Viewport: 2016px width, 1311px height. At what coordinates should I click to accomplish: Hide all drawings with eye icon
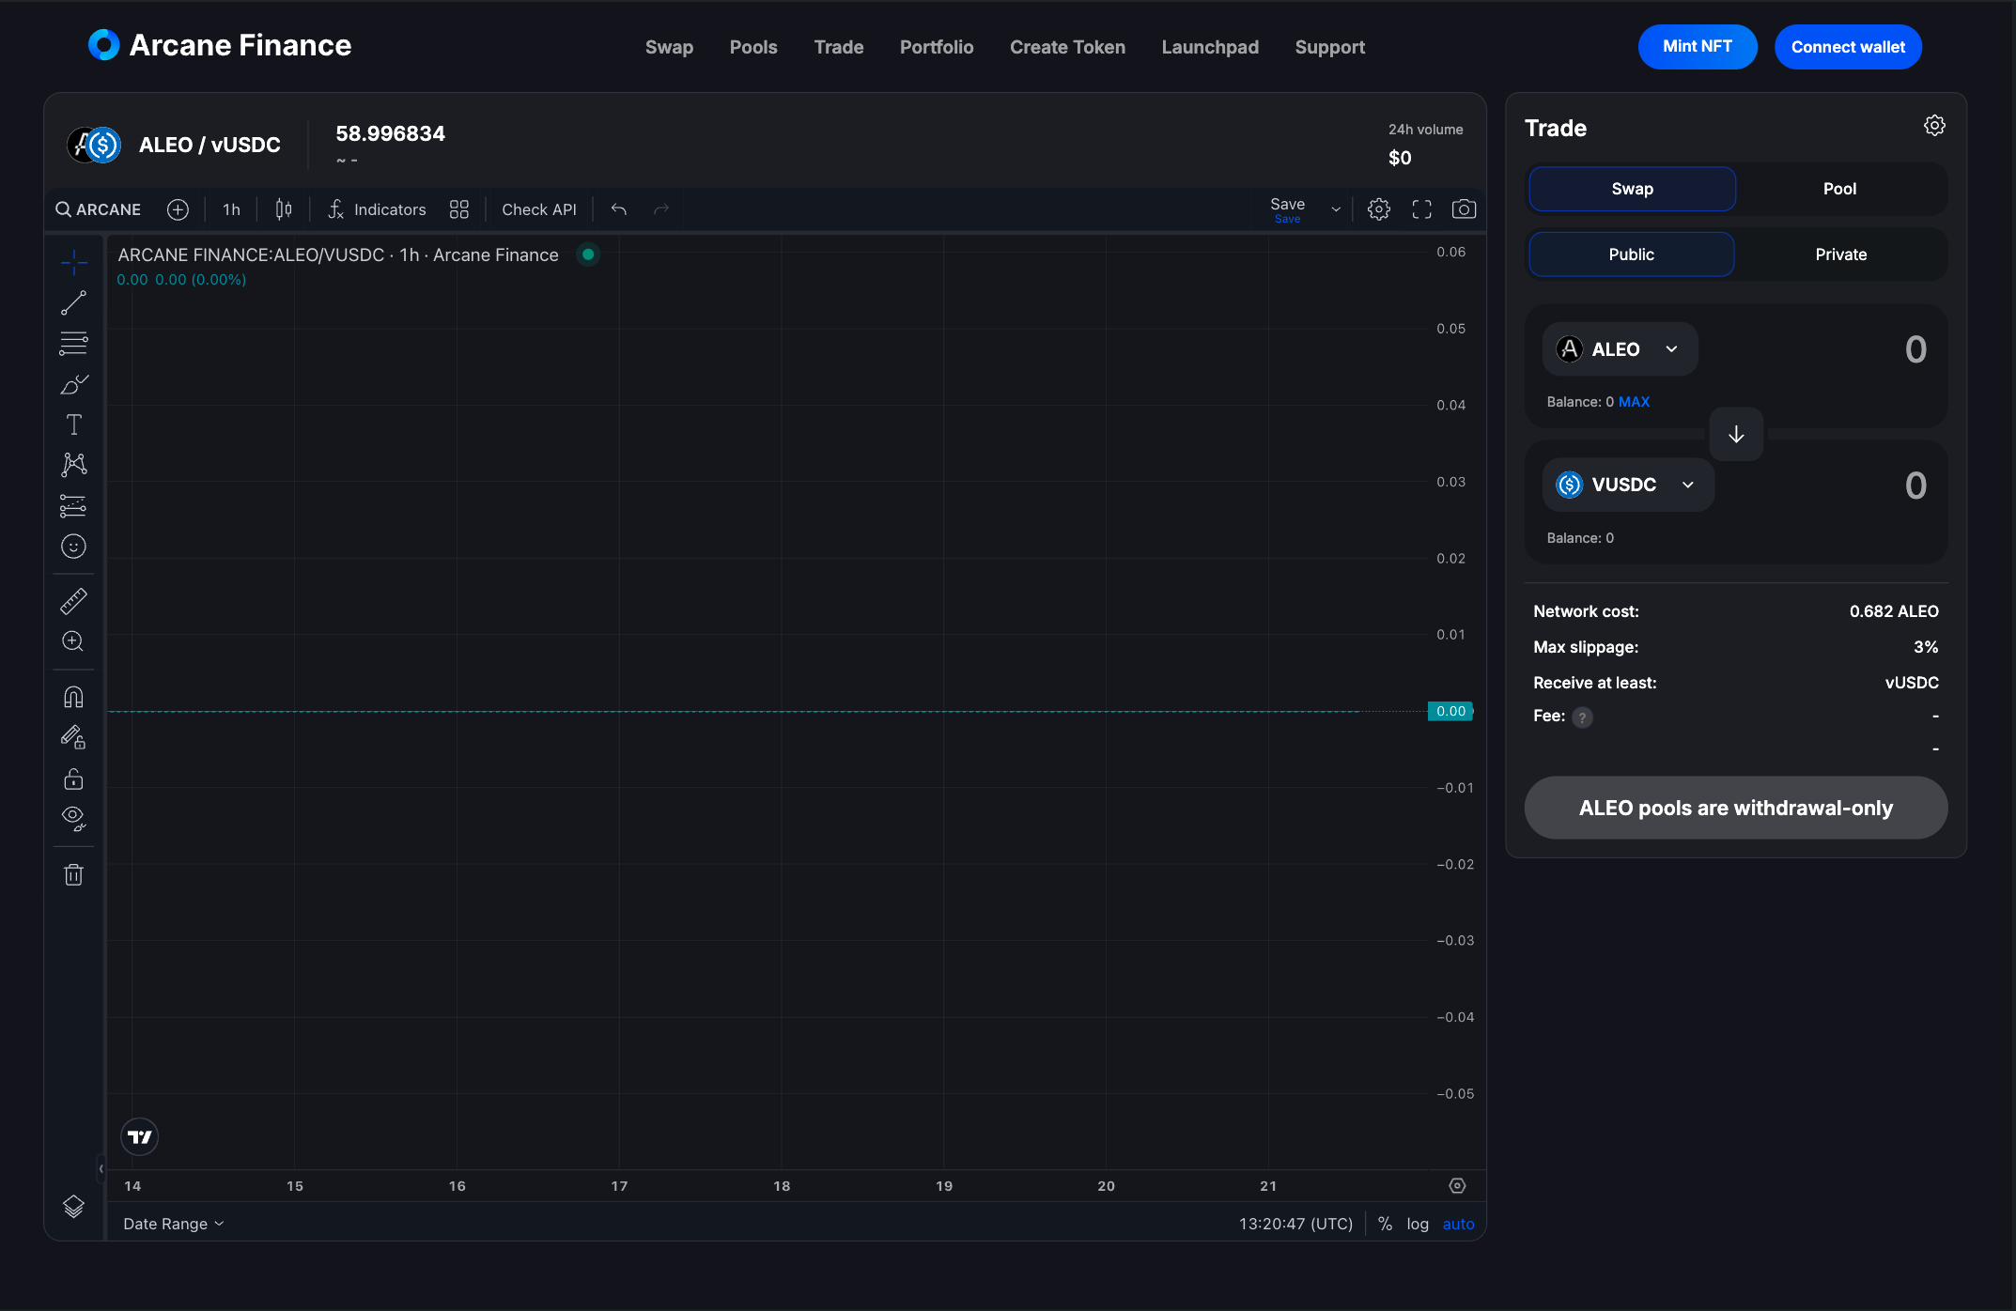[73, 818]
